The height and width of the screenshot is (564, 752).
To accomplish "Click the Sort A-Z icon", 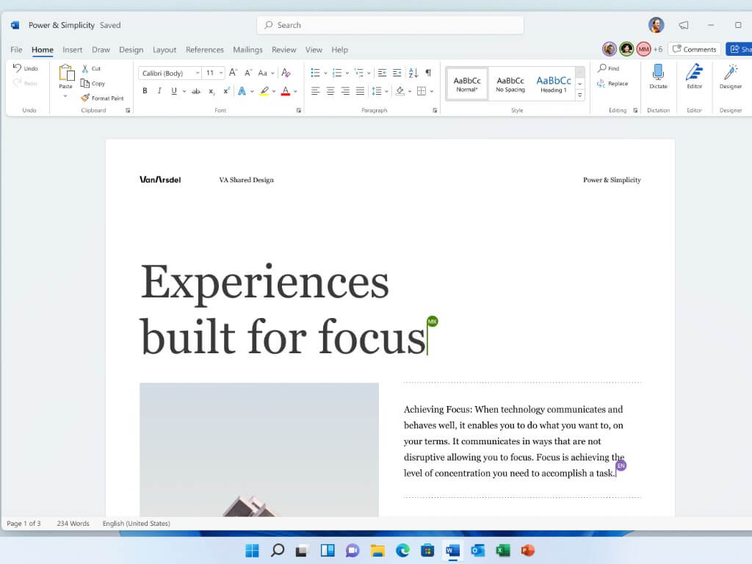I will click(413, 73).
